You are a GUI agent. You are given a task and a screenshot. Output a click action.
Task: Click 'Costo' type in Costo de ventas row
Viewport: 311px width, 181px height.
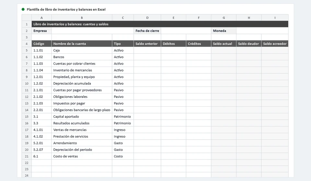tap(123, 156)
